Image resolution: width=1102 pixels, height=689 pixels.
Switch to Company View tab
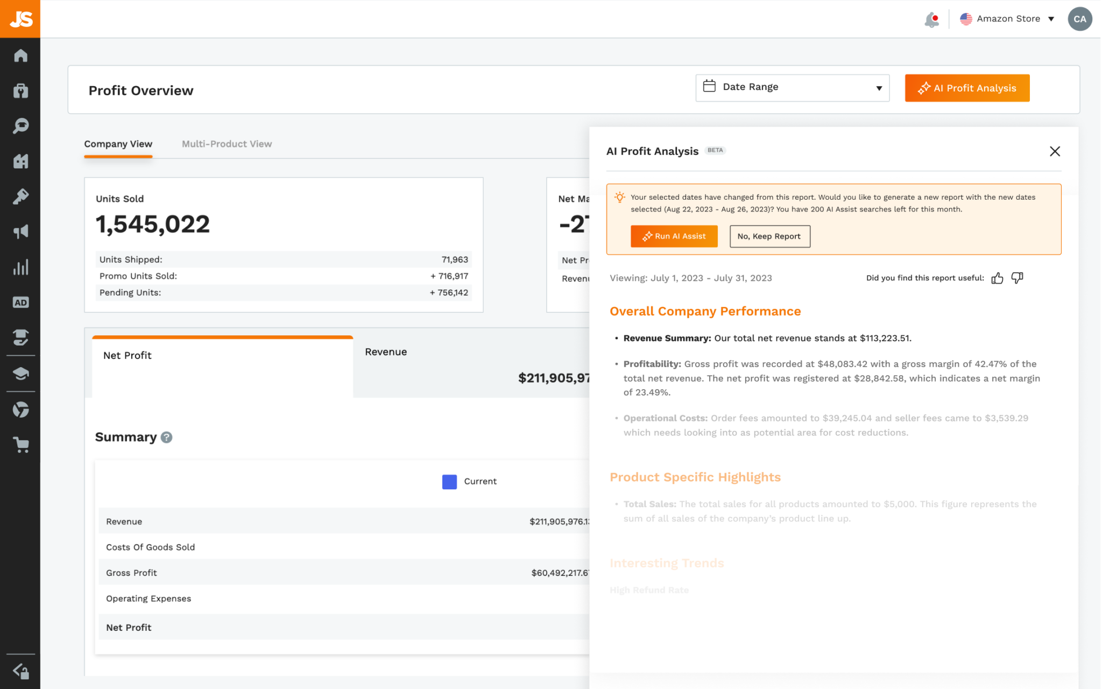pos(118,144)
